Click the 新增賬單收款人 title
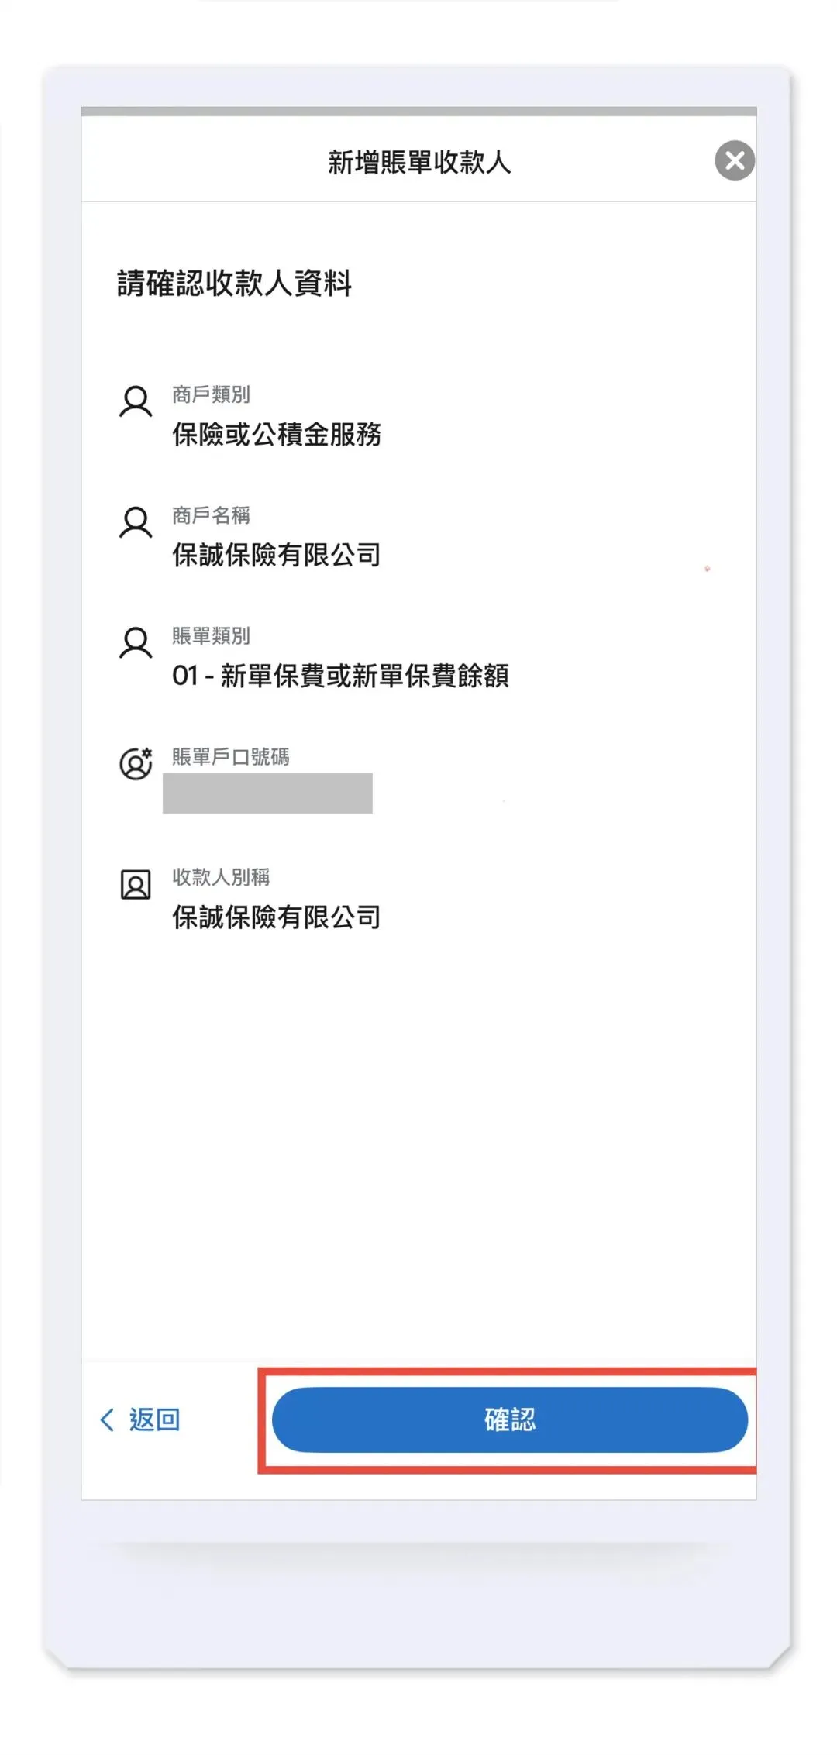837x1755 pixels. [x=419, y=162]
